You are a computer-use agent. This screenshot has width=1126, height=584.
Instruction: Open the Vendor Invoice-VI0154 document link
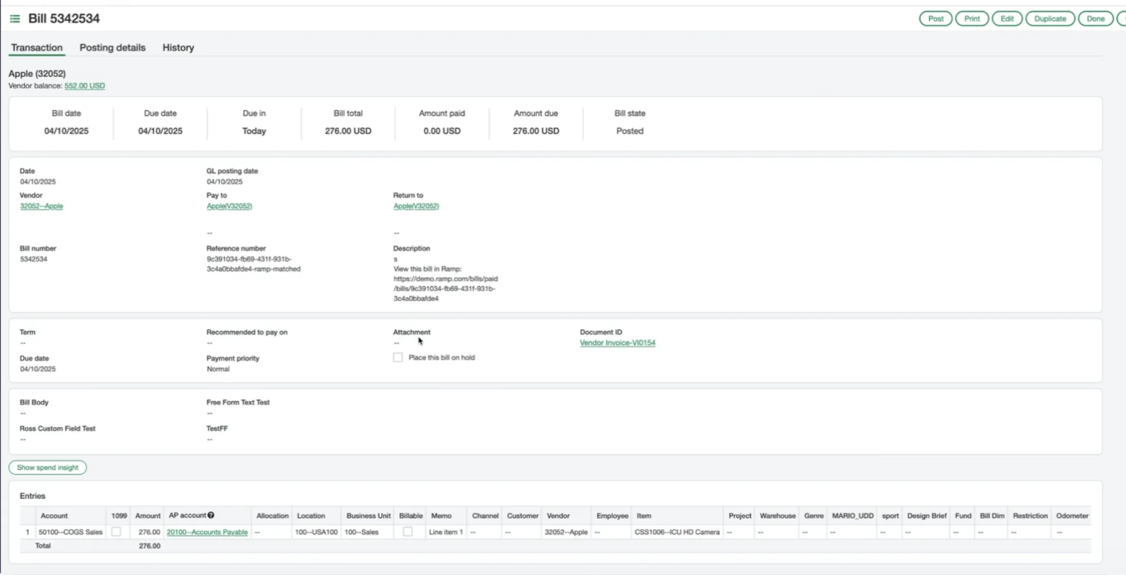(x=618, y=343)
